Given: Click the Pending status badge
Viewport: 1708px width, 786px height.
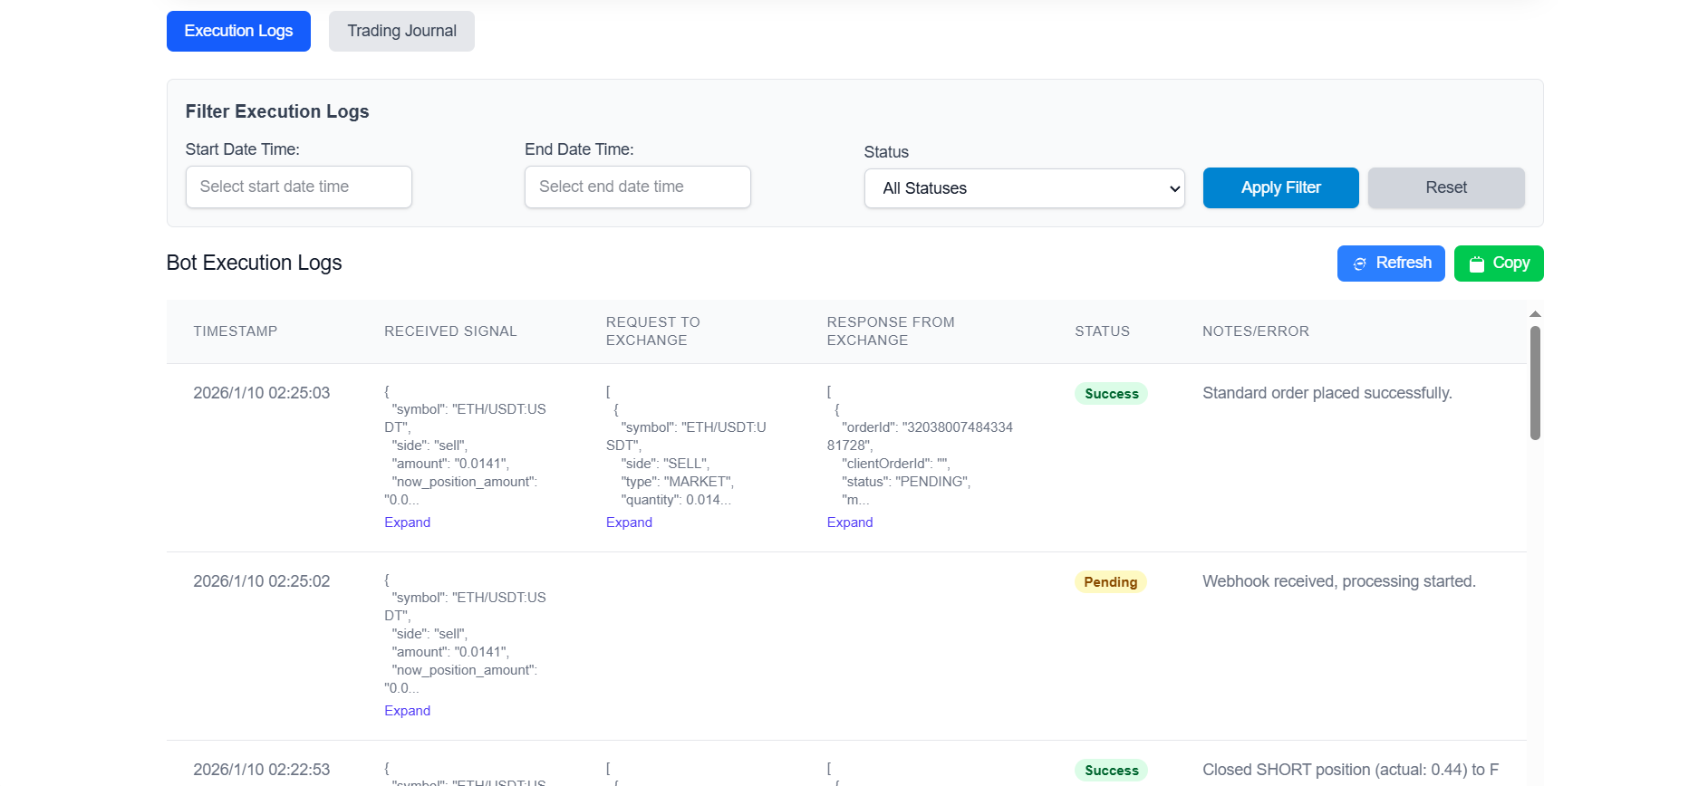Looking at the screenshot, I should coord(1110,582).
